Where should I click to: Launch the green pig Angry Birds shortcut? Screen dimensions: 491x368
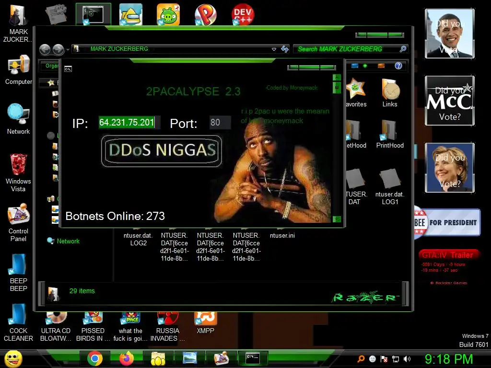[168, 14]
